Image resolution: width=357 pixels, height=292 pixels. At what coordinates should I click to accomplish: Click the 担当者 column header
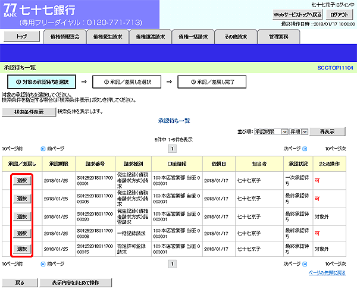pyautogui.click(x=259, y=164)
